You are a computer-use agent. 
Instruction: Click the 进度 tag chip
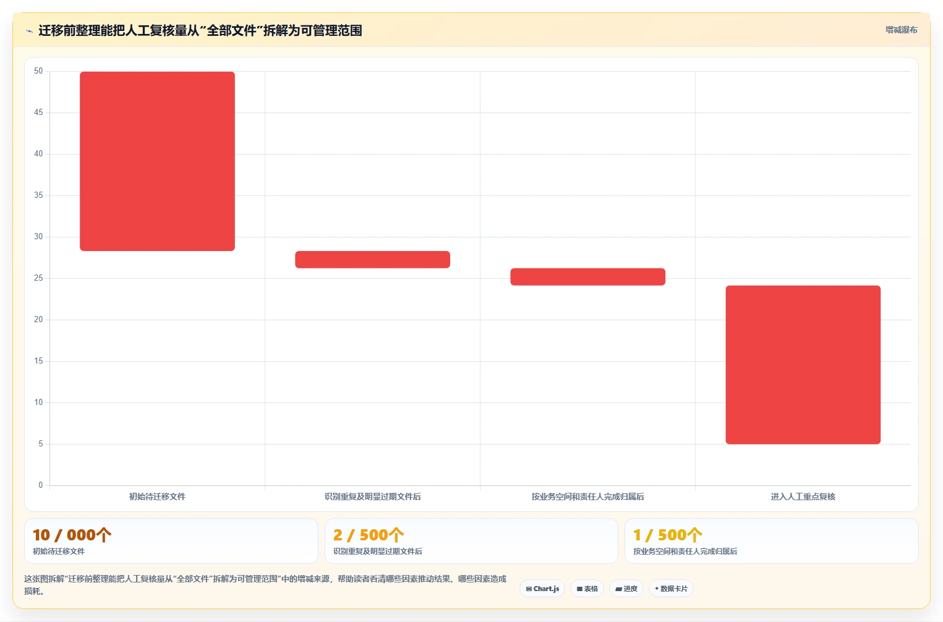(626, 589)
